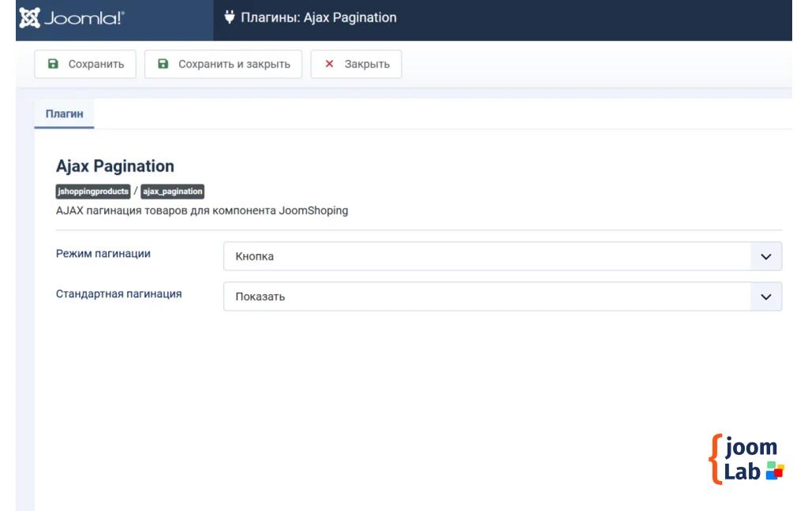Open the Стандартная пагинация dropdown showing Показать
Screen dimensions: 808x511
tap(503, 297)
